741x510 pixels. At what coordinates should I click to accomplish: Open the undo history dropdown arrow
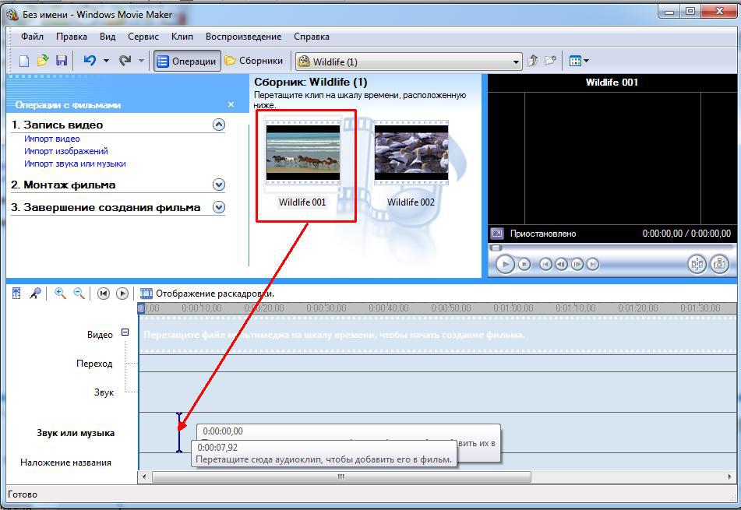point(106,61)
